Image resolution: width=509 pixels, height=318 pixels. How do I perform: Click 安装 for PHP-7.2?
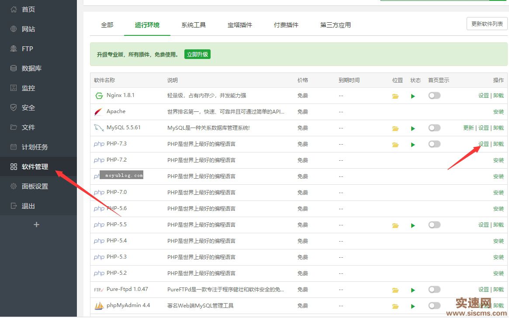pos(498,160)
